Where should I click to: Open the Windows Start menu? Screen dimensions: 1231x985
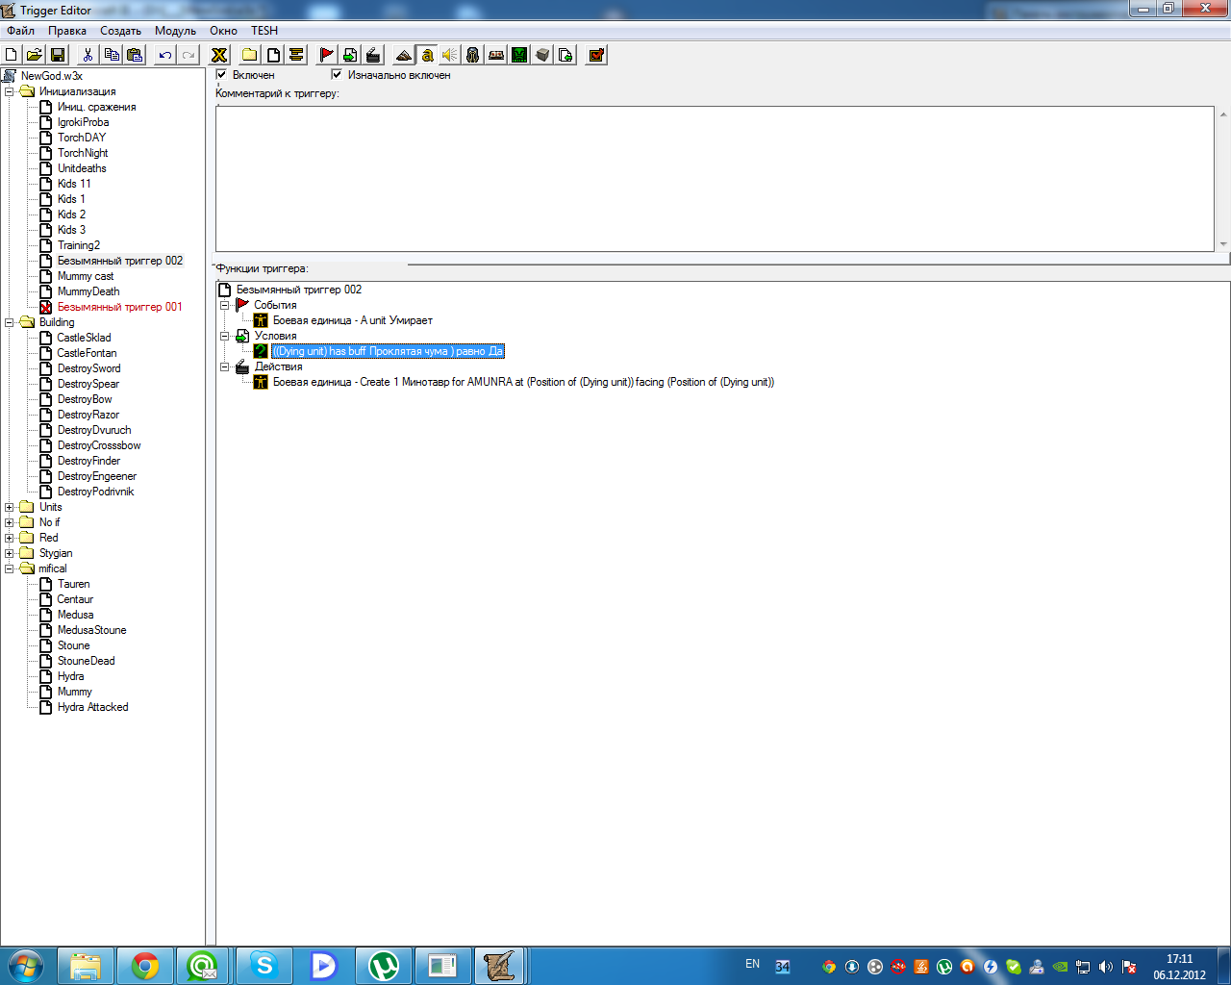coord(26,965)
